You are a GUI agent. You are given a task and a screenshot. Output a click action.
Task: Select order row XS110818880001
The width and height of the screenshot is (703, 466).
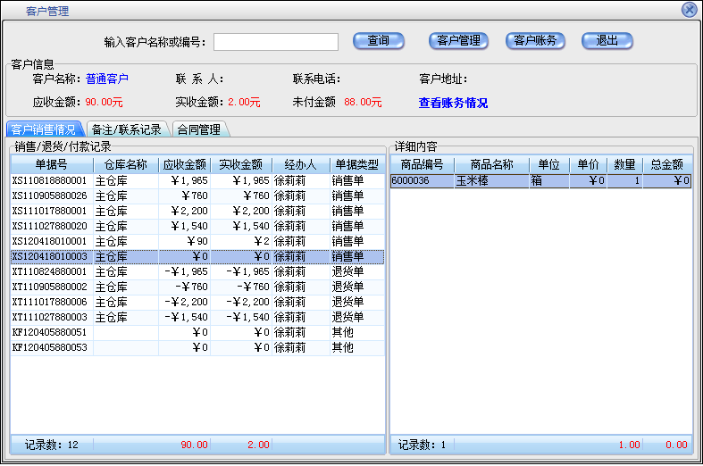coord(50,180)
